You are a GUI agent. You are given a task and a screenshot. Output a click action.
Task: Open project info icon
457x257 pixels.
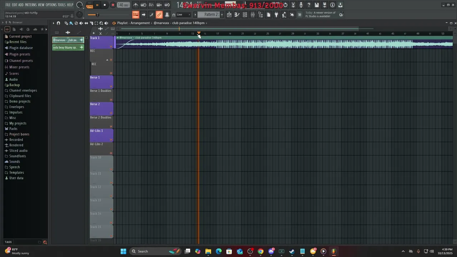coord(332,5)
